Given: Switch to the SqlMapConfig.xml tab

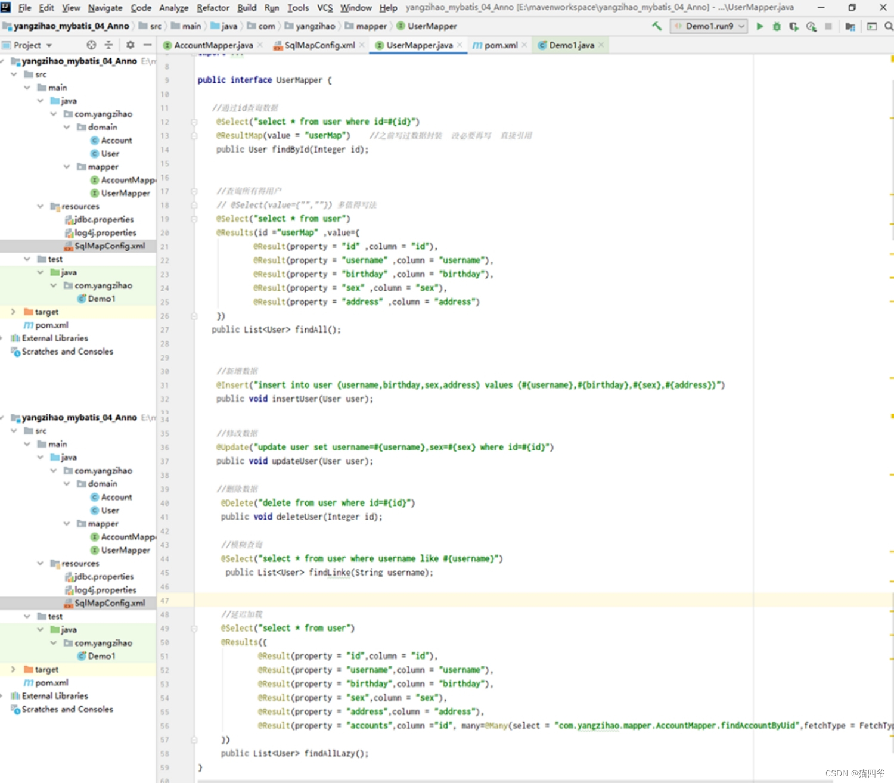Looking at the screenshot, I should pyautogui.click(x=319, y=45).
